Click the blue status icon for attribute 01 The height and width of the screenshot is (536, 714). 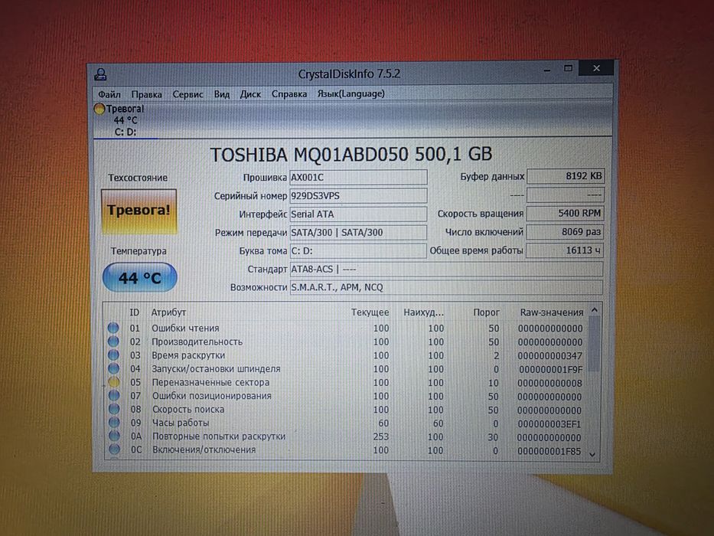coord(113,328)
